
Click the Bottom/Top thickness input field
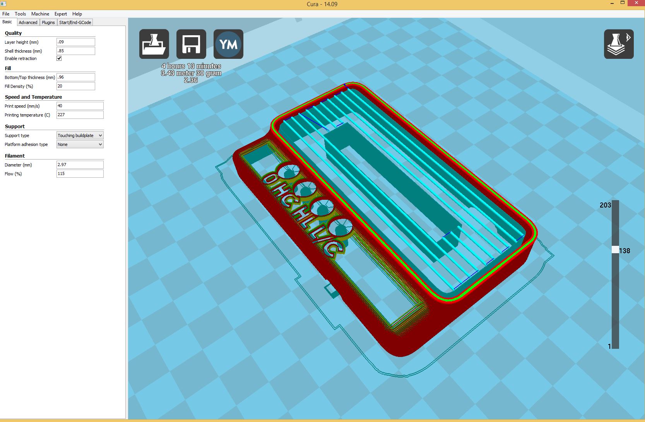click(x=76, y=77)
